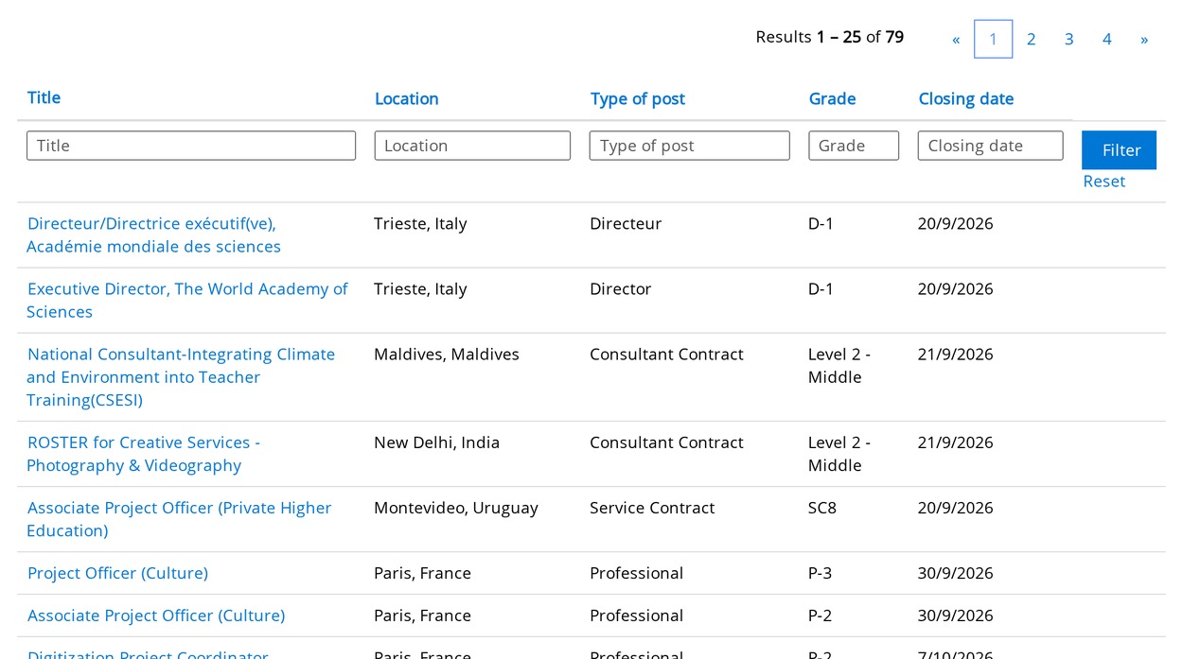This screenshot has width=1183, height=659.
Task: Sort table by Title column header
Action: (44, 98)
